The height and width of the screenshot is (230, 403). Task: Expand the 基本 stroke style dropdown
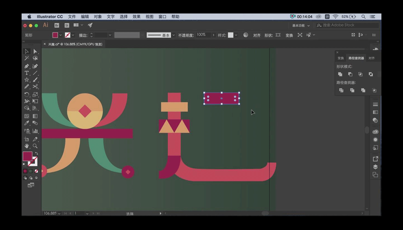tap(173, 35)
